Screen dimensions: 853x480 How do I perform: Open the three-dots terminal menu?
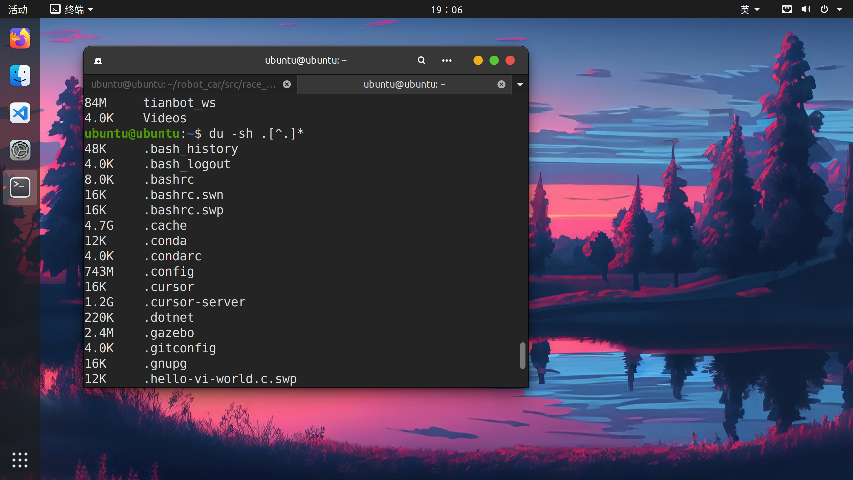tap(446, 60)
